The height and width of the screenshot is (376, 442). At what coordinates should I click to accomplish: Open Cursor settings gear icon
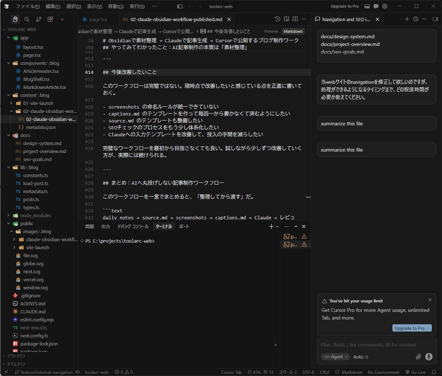[385, 6]
